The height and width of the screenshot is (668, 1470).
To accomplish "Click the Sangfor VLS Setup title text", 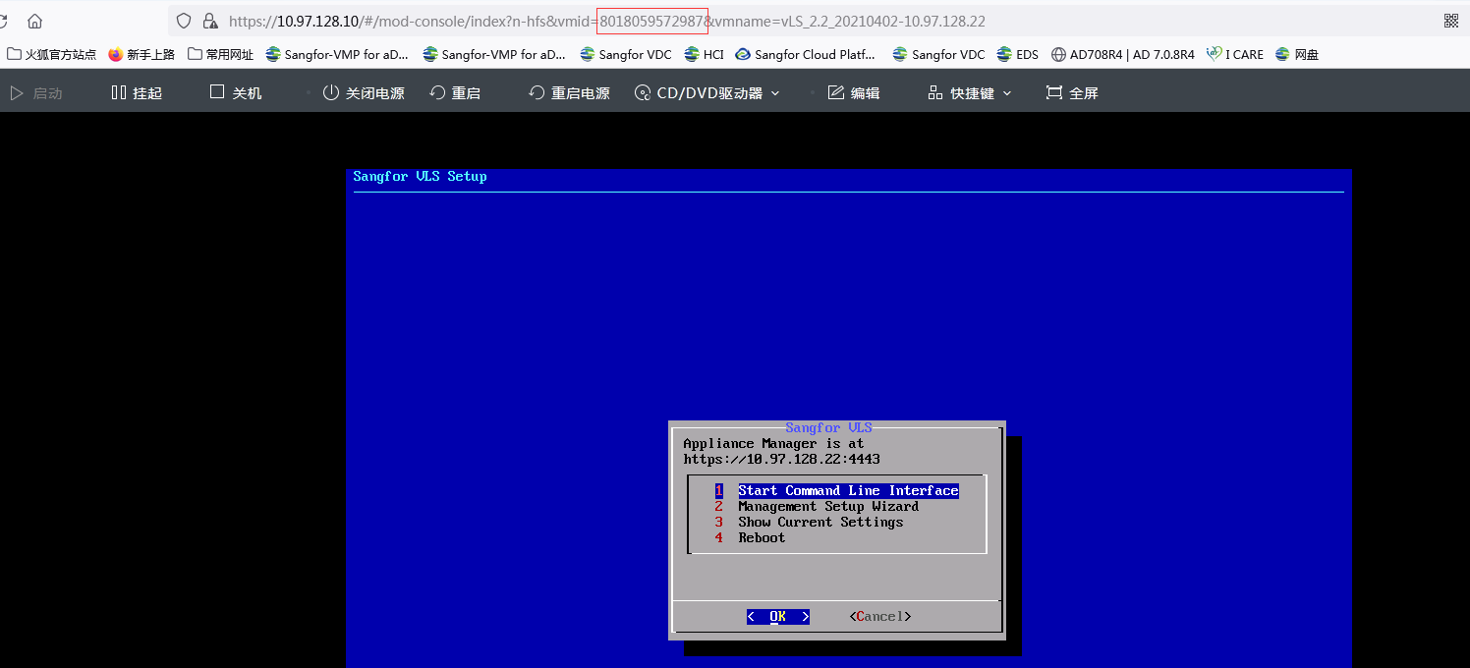I will pyautogui.click(x=420, y=176).
